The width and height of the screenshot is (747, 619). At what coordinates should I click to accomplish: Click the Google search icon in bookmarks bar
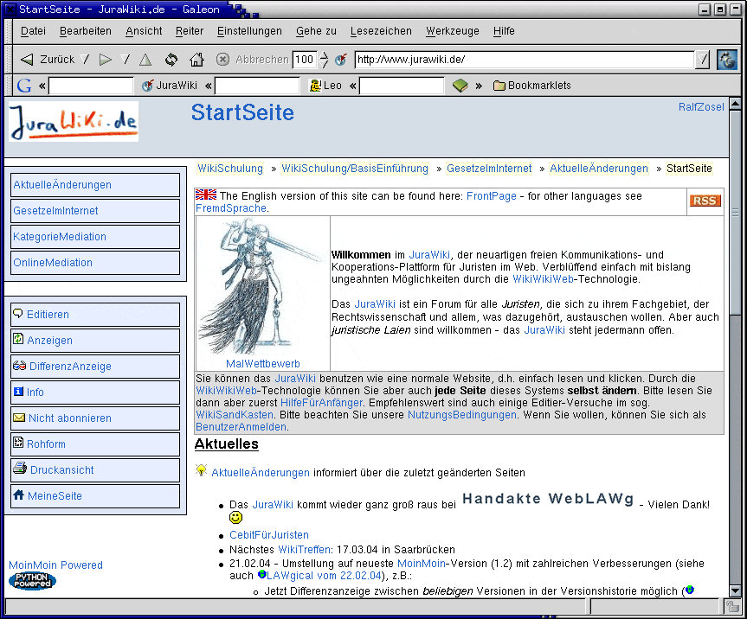click(x=24, y=86)
